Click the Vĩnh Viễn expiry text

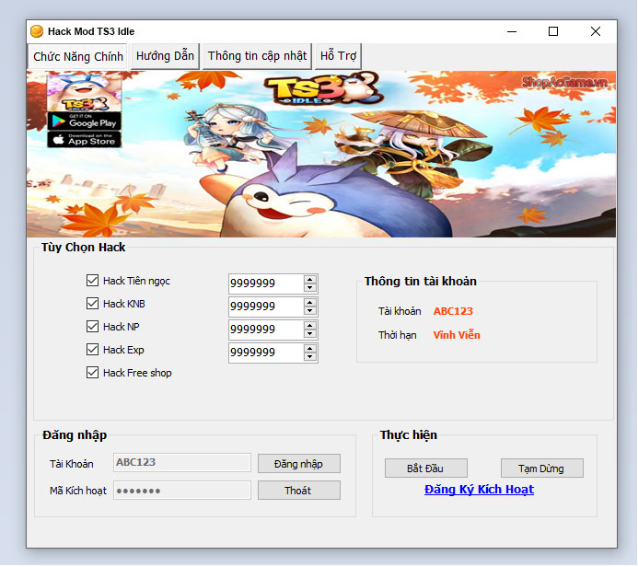[x=457, y=335]
